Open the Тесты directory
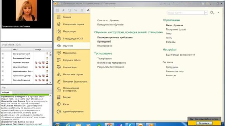Image resolution: width=225 pixels, height=126 pixels. pos(169,38)
